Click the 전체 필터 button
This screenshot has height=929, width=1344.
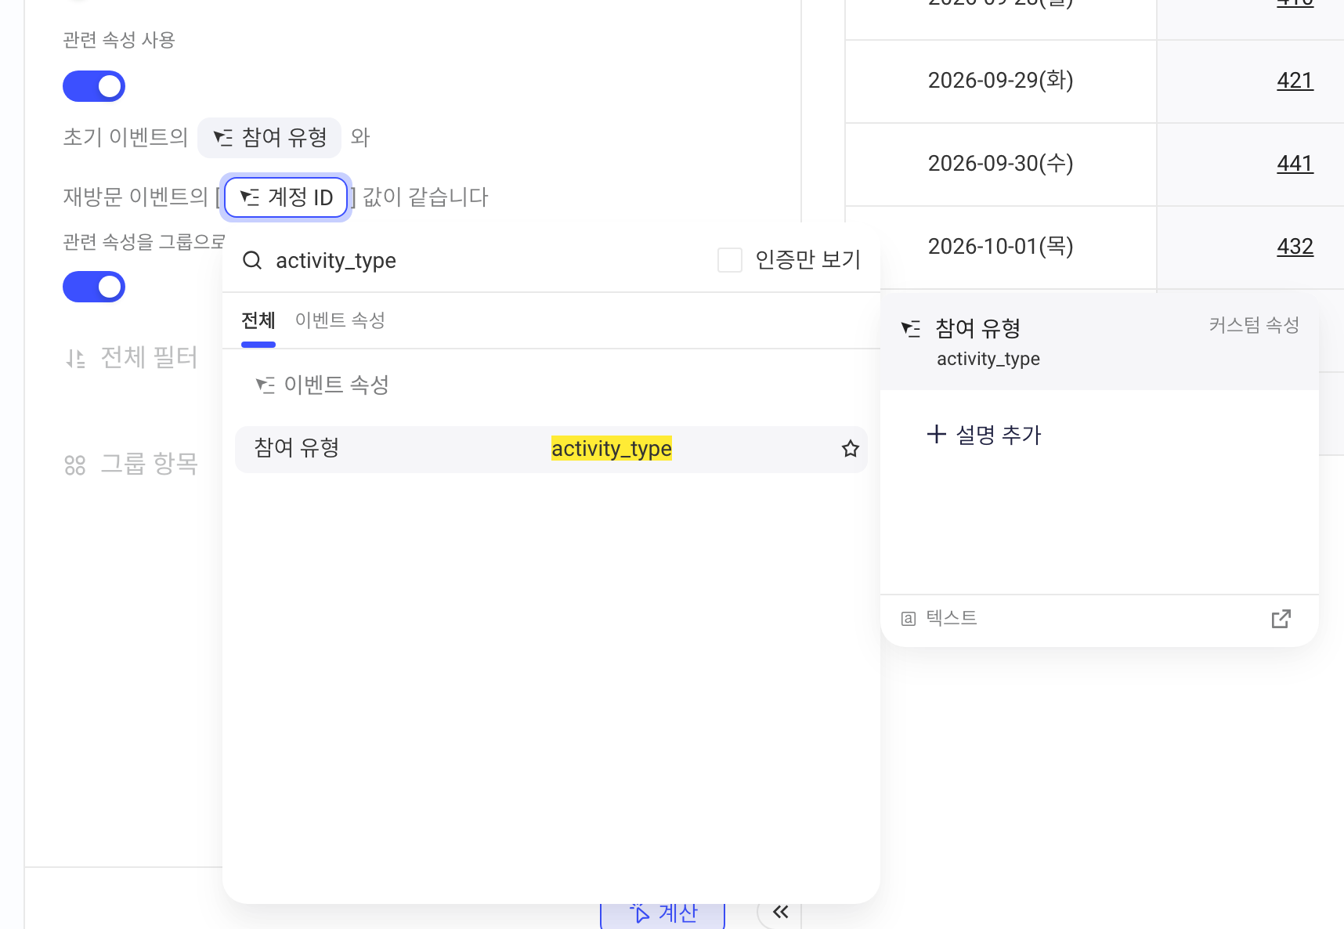point(132,358)
